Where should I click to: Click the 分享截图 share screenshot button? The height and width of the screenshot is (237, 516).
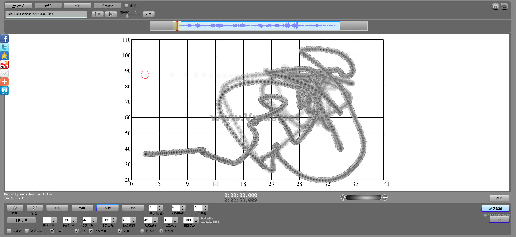(495, 208)
